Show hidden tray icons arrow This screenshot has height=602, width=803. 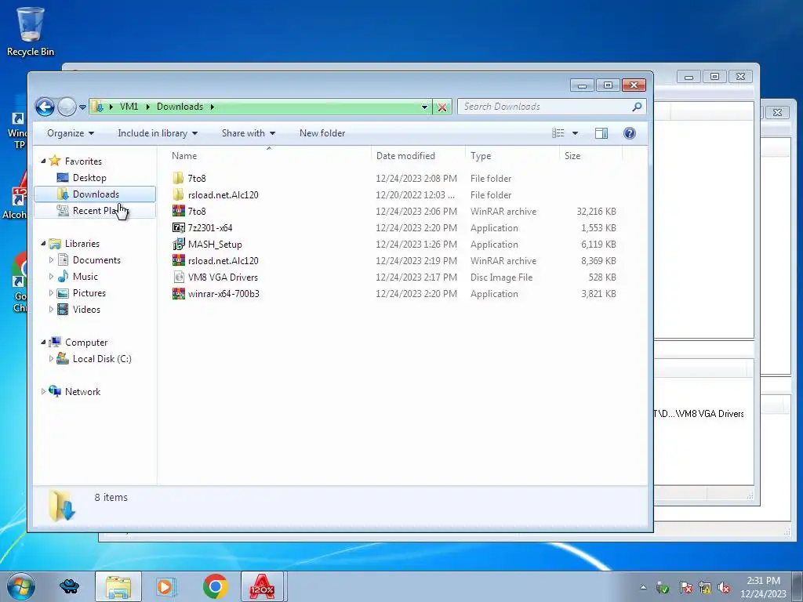point(643,587)
